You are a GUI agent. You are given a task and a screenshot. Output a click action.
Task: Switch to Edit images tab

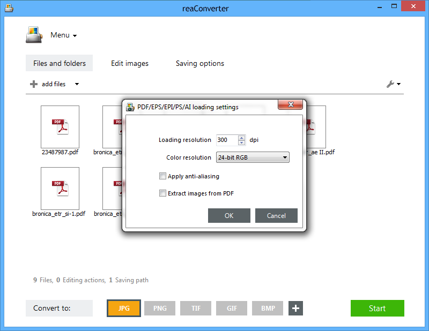[130, 63]
